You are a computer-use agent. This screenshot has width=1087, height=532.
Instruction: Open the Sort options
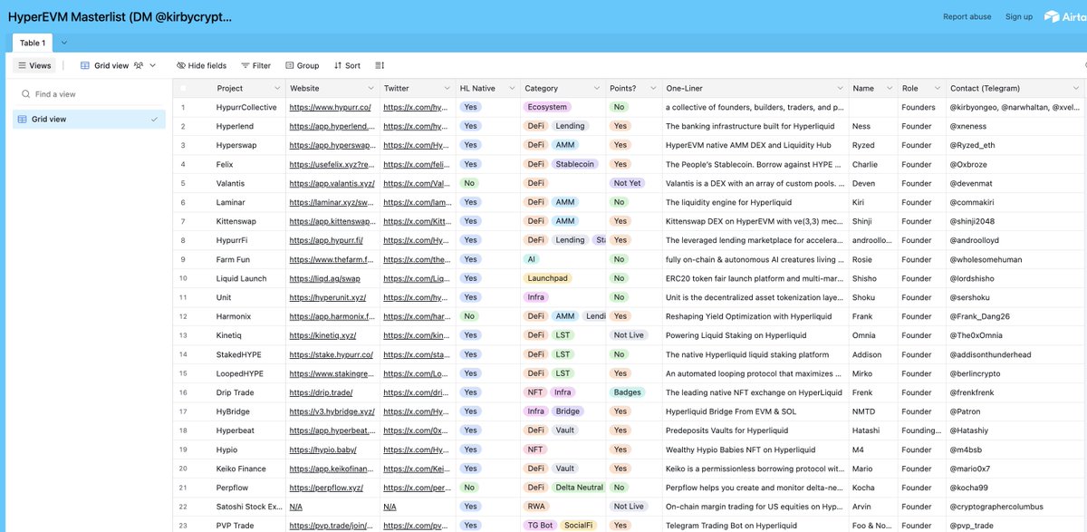pyautogui.click(x=347, y=65)
